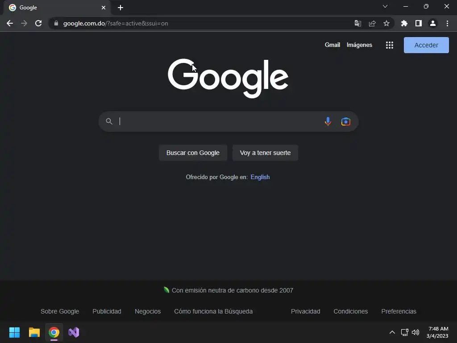Click Buscar con Google button
This screenshot has width=457, height=343.
(x=193, y=153)
